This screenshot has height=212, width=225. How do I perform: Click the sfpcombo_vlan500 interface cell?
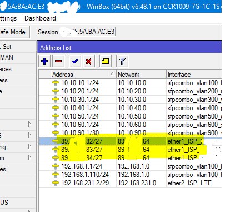tap(194, 116)
